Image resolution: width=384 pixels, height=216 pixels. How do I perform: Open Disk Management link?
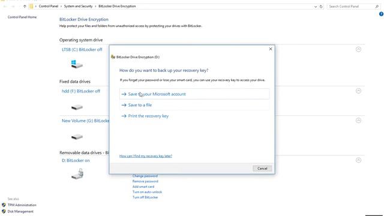click(20, 211)
